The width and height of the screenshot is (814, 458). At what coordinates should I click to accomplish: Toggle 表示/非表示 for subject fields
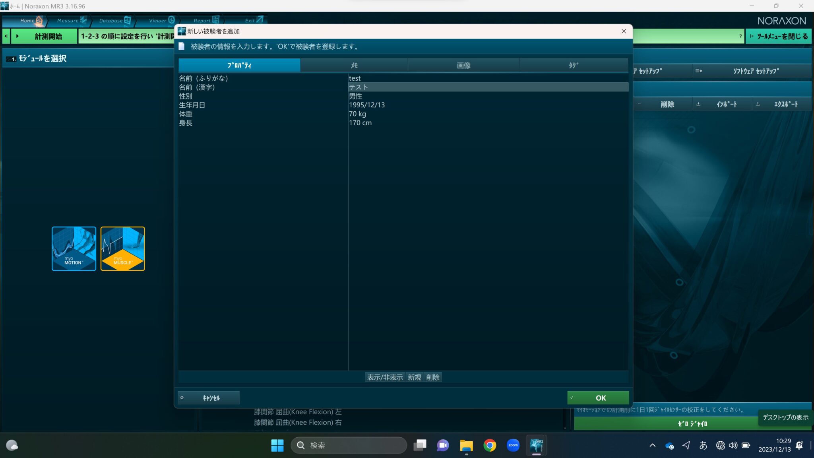pyautogui.click(x=385, y=377)
